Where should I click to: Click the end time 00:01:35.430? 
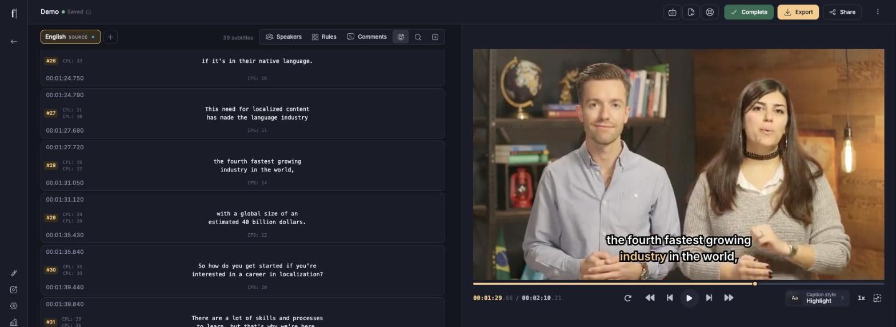tap(65, 235)
